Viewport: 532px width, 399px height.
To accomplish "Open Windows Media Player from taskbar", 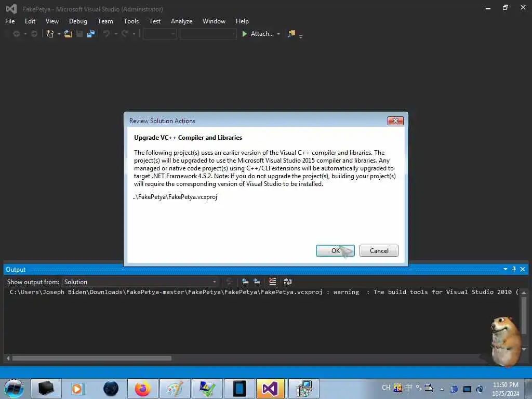I will tap(77, 389).
